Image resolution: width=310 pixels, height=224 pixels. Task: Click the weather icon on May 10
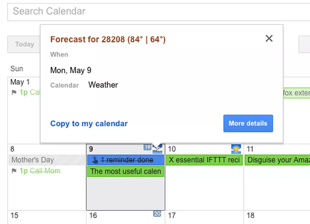pos(236,149)
